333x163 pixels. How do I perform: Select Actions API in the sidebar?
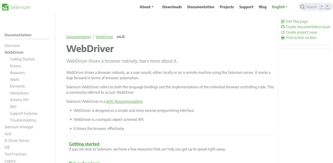(x=19, y=100)
